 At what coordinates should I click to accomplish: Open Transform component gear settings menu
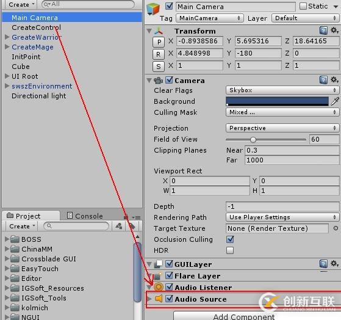point(334,31)
